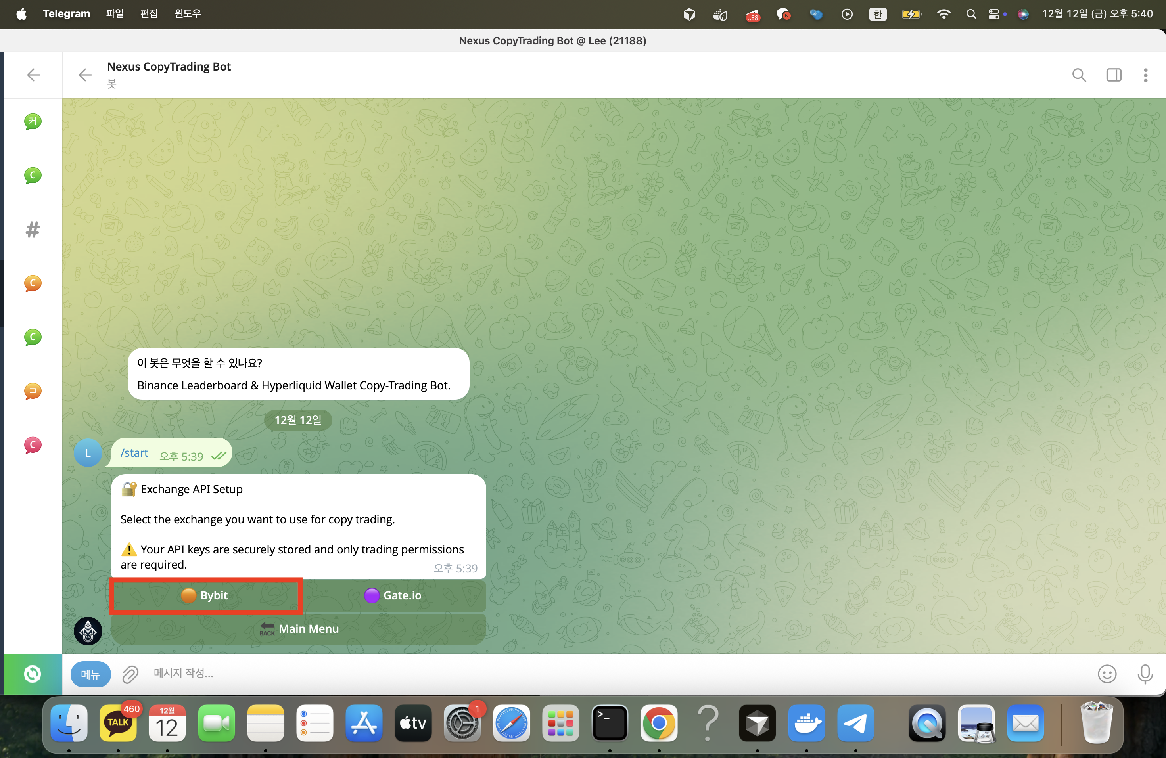Open the hashtag folder in sidebar
1166x758 pixels.
tap(33, 229)
